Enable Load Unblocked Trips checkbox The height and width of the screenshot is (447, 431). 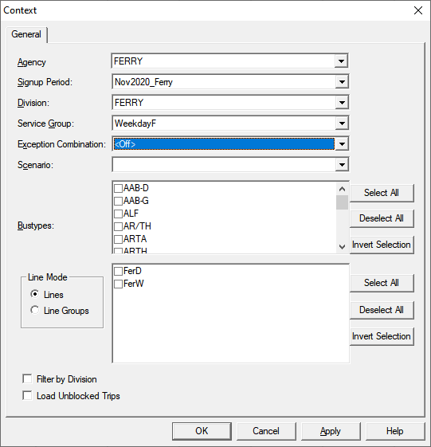pyautogui.click(x=27, y=396)
